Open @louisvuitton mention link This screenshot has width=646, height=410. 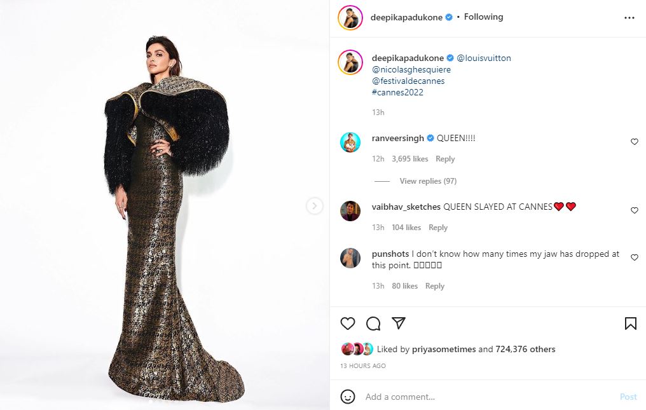(484, 58)
